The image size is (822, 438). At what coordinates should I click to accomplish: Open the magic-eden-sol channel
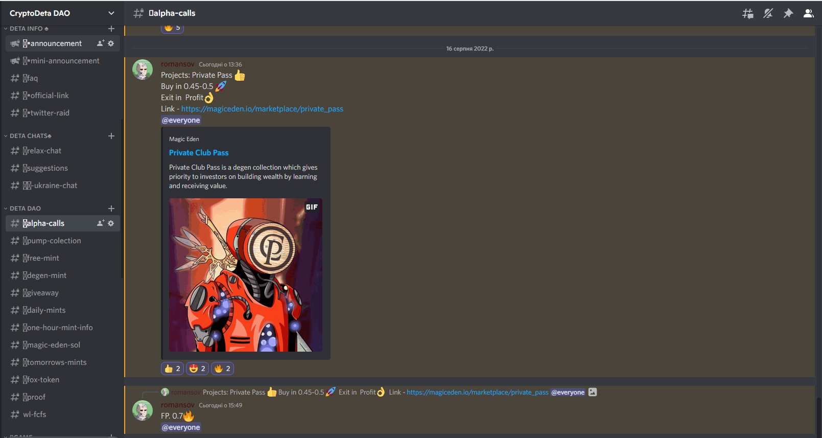tap(62, 345)
